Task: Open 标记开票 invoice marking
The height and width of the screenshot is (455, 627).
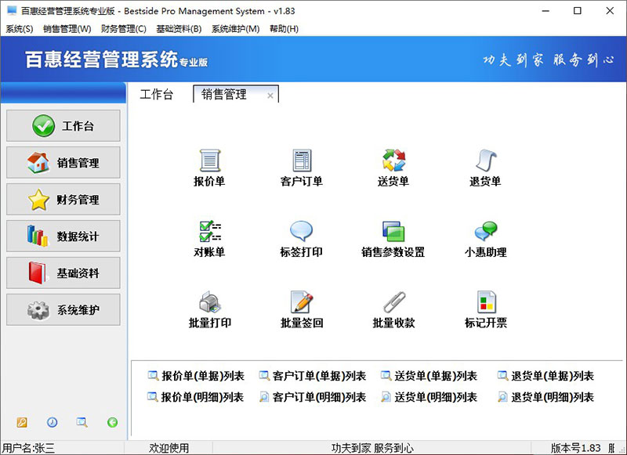Action: pos(485,309)
